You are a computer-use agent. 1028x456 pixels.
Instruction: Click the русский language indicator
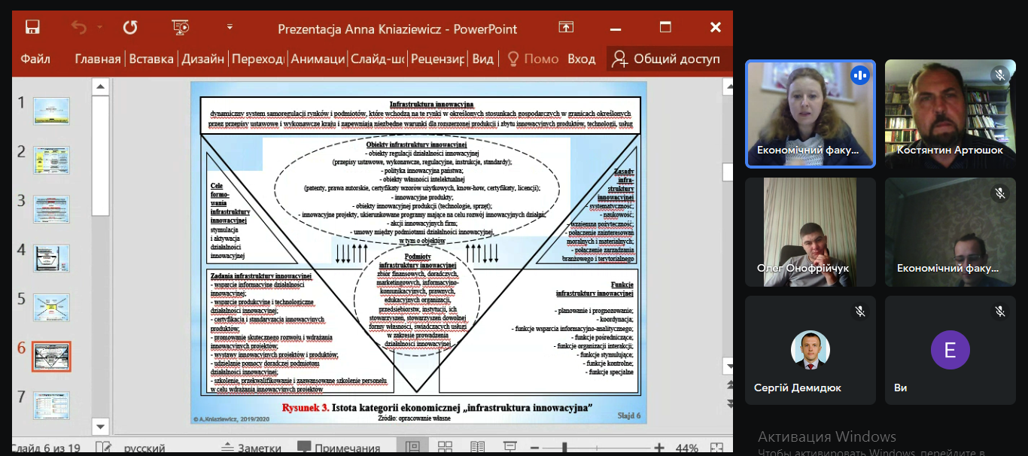coord(145,449)
